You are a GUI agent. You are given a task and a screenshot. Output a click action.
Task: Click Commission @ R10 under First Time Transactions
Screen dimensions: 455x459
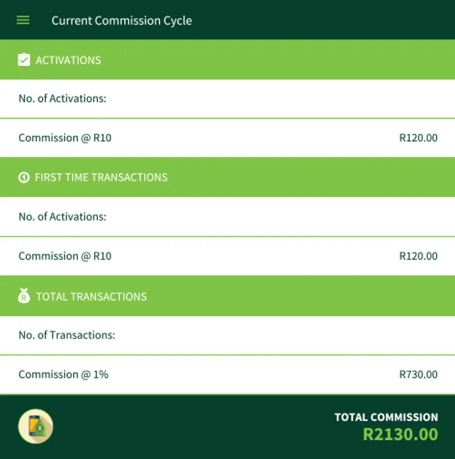click(65, 256)
